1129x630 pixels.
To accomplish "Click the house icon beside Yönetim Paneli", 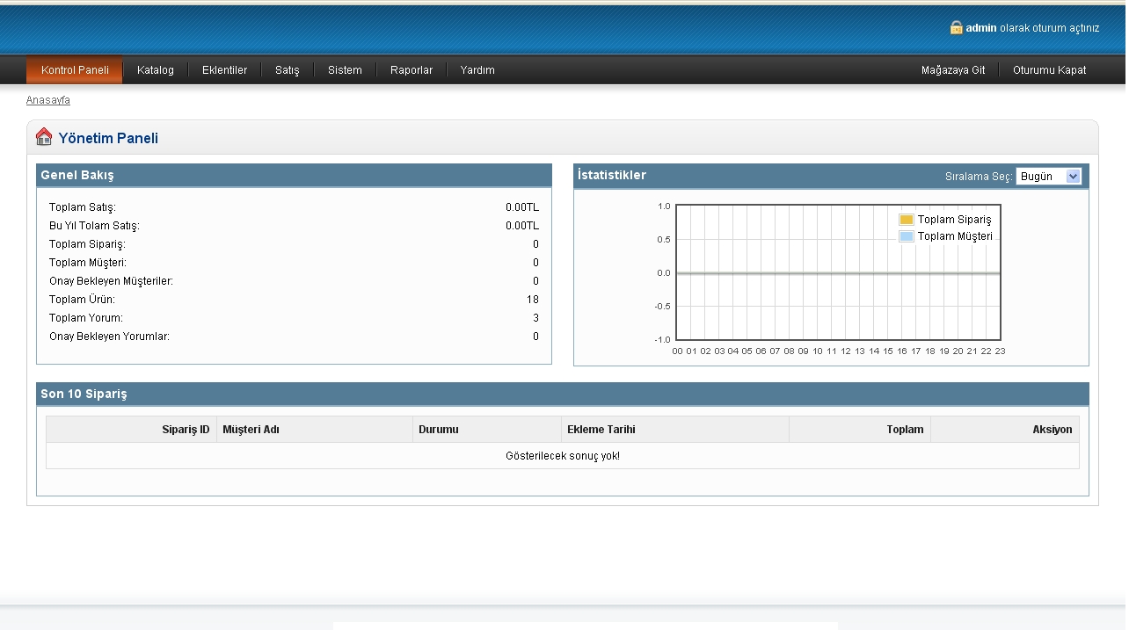I will (x=44, y=137).
